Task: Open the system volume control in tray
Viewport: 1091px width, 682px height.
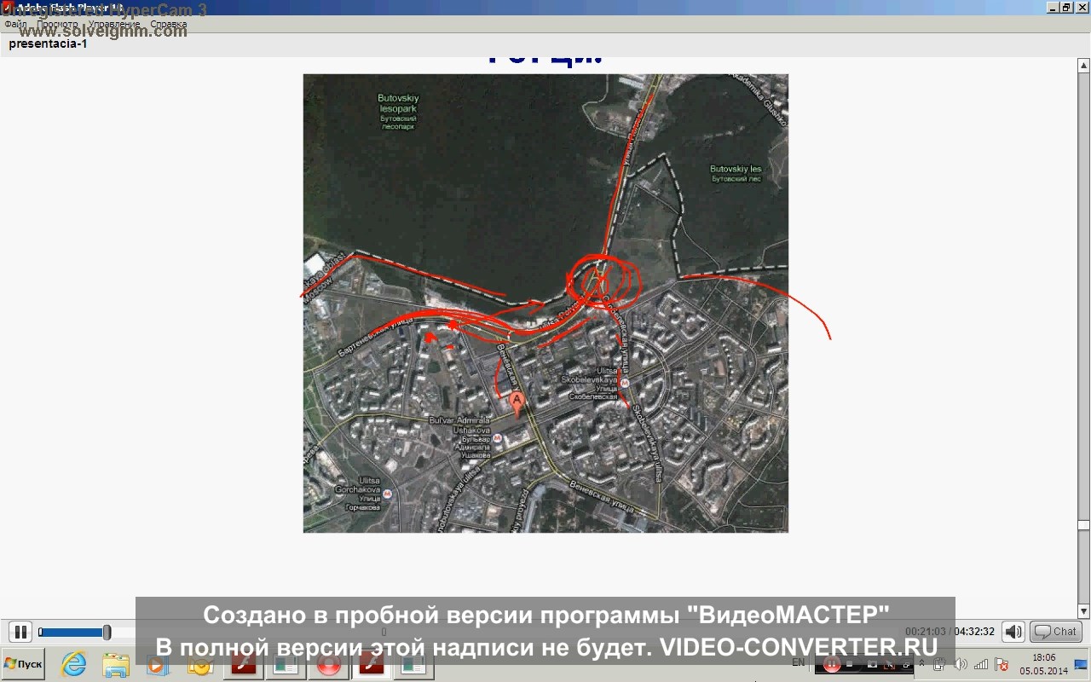Action: click(x=961, y=664)
